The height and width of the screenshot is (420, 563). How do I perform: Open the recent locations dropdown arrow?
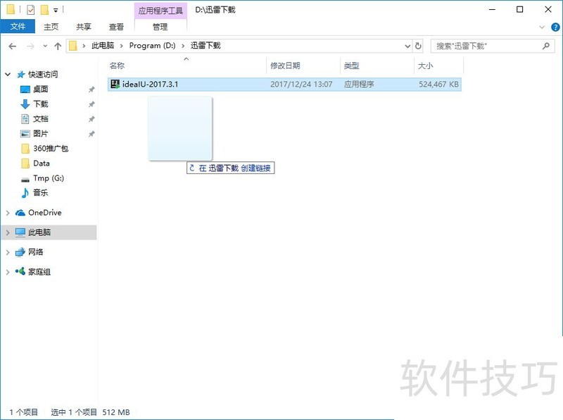pos(45,46)
